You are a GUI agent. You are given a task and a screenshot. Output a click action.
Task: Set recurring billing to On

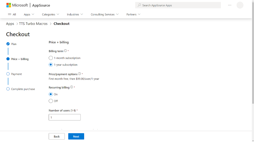click(x=51, y=94)
